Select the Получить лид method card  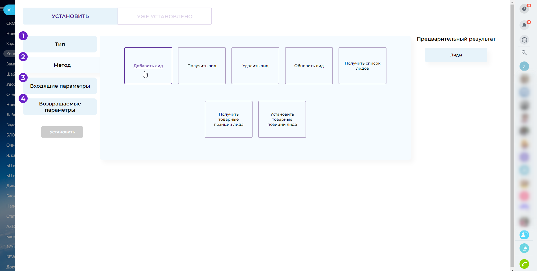pyautogui.click(x=202, y=66)
